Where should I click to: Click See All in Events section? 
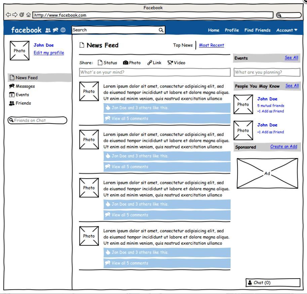(x=291, y=58)
